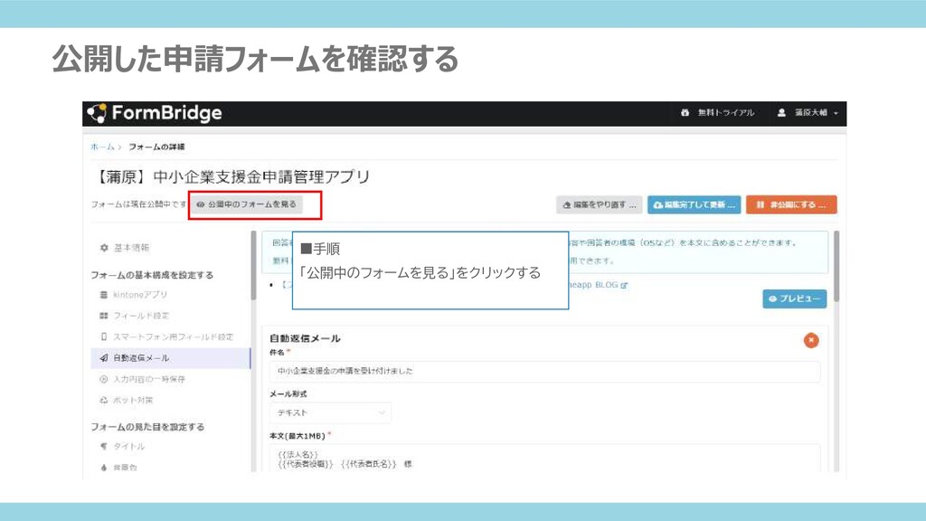Screen dimensions: 926x521
Task: Click paragraph icon beside タイトル
Action: (104, 447)
